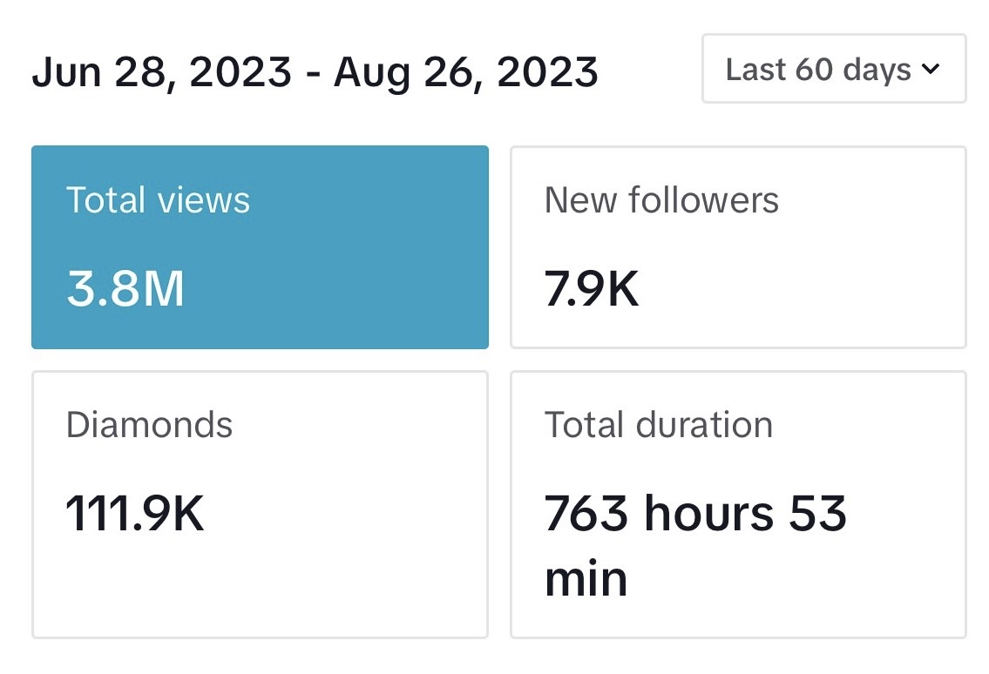Viewport: 989px width, 674px height.
Task: Click the 763 hours 53 duration value
Action: tap(695, 514)
